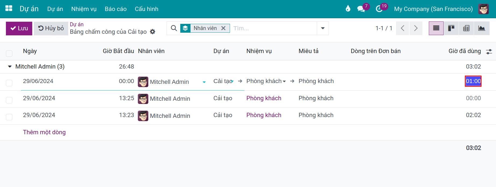The height and width of the screenshot is (187, 496).
Task: Open employee dropdown in editing row
Action: pyautogui.click(x=204, y=82)
